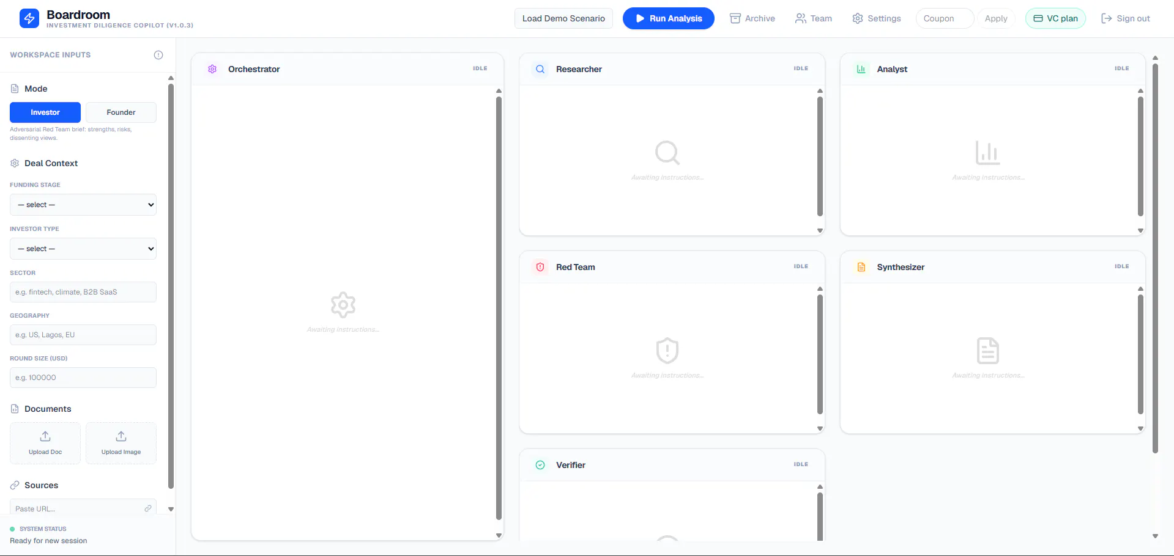Apply the coupon code
1174x556 pixels.
[x=996, y=18]
